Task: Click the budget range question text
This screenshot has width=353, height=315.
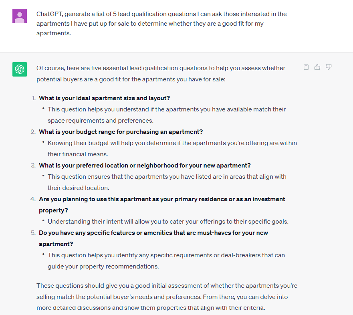Action: tap(121, 131)
